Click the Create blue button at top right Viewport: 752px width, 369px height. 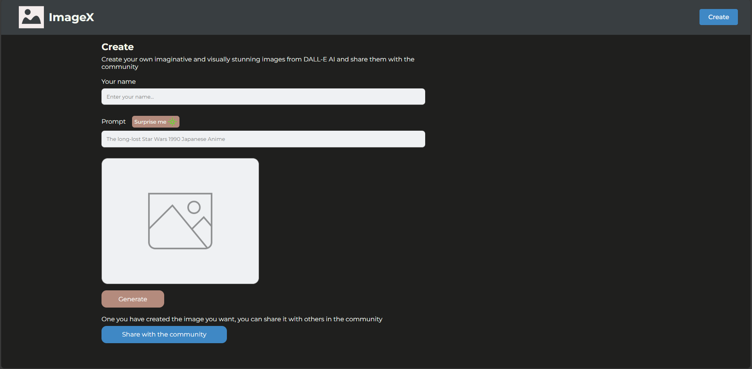(718, 17)
